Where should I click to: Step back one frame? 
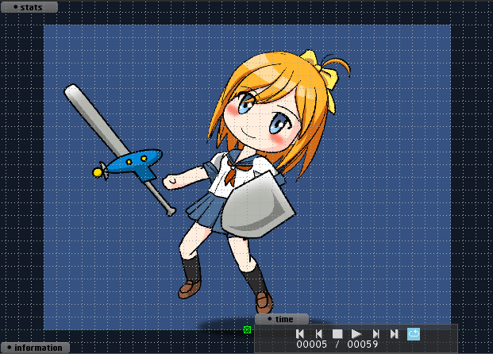[318, 334]
